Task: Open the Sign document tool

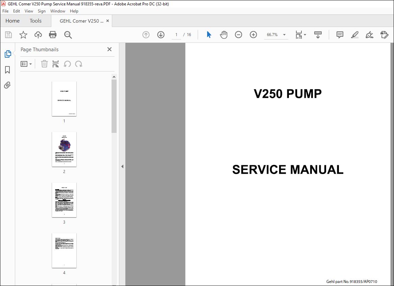Action: 369,35
